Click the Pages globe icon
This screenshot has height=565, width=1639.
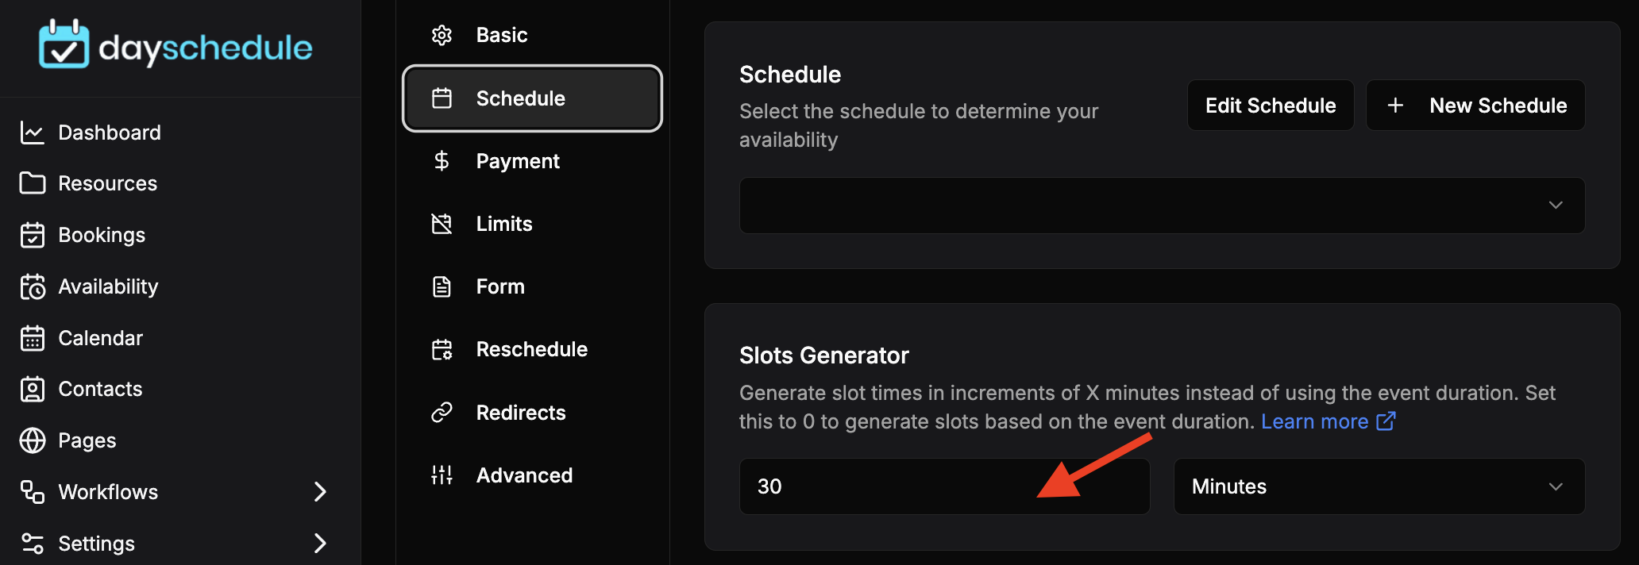[x=32, y=440]
